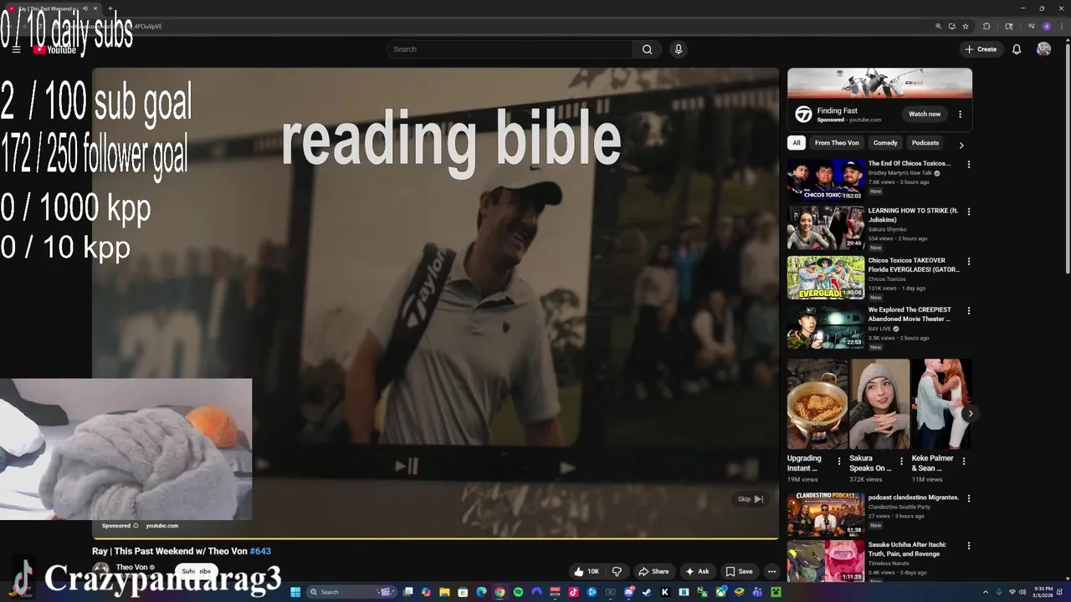Open Minecraft from the taskbar

[775, 592]
